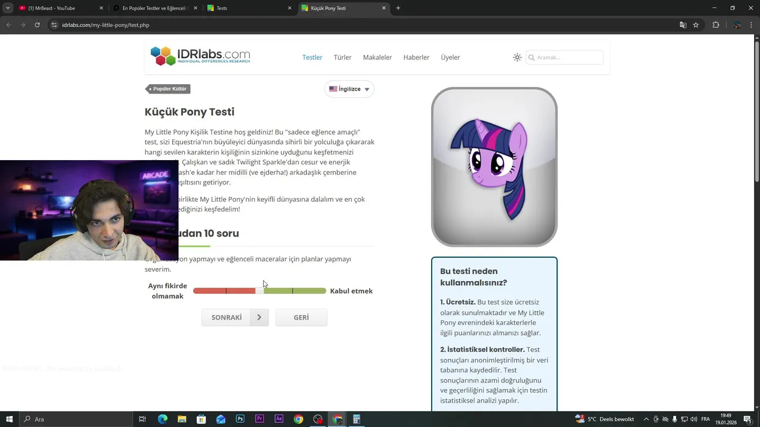Open the notification center icon

tap(748, 419)
